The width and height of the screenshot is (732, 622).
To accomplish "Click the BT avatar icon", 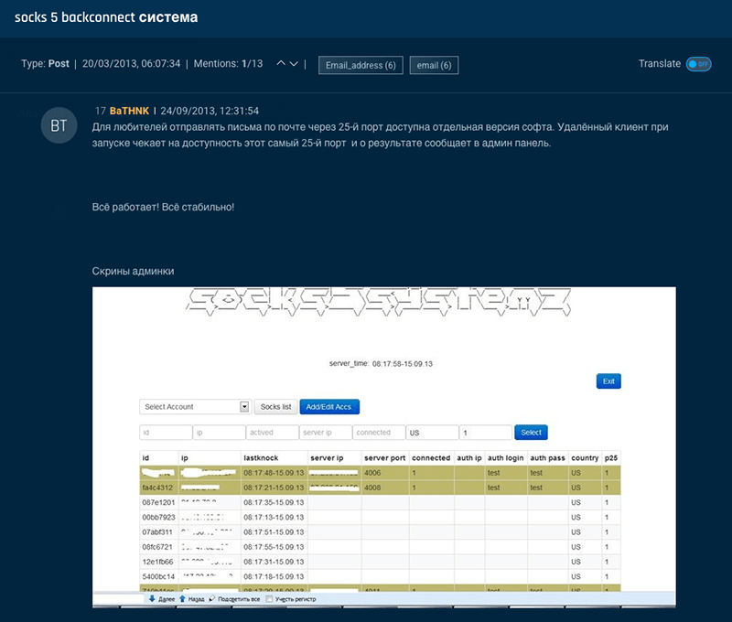I will pos(59,125).
